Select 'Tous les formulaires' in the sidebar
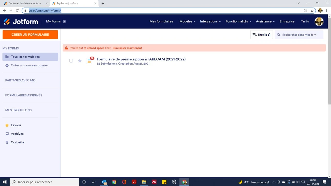Screen dimensions: 331x186 tap(25, 57)
